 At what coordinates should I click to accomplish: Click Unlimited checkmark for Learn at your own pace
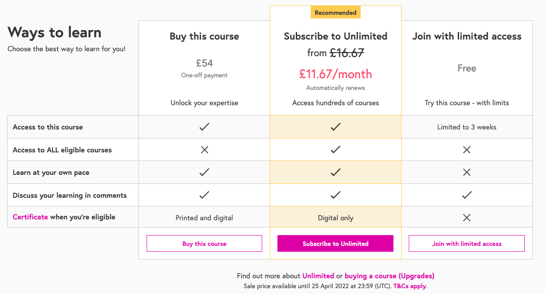coord(335,172)
